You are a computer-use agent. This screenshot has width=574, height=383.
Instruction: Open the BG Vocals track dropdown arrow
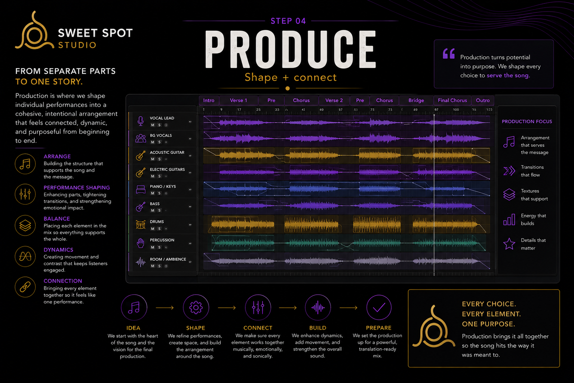coord(190,139)
